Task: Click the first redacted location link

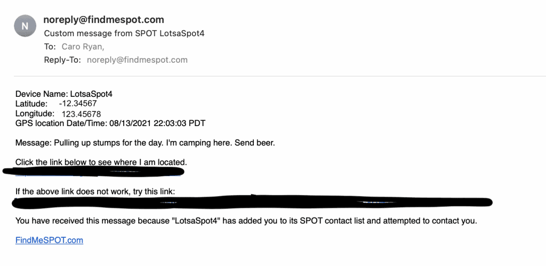Action: point(93,171)
